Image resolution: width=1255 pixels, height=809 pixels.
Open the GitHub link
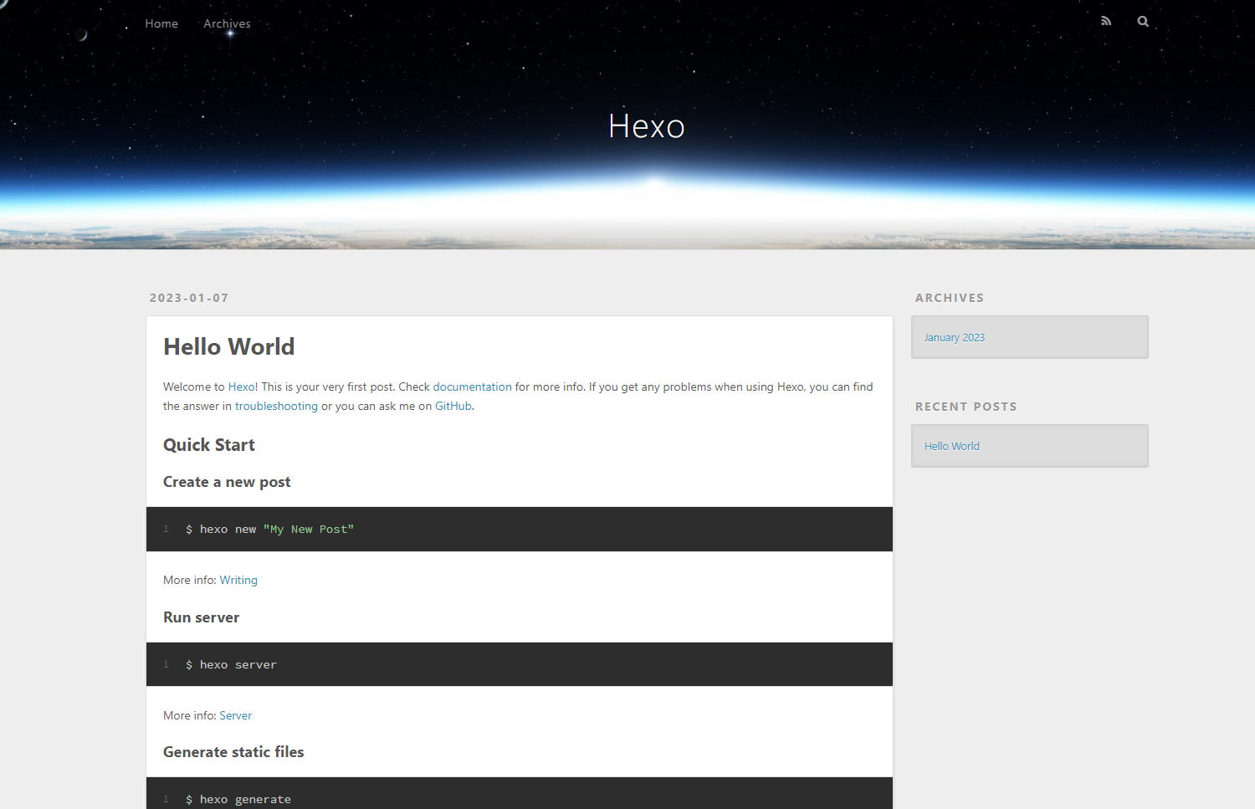click(x=453, y=406)
